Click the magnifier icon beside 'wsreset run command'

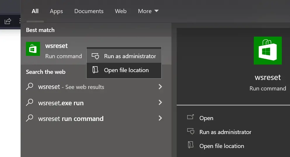pyautogui.click(x=29, y=118)
